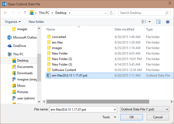The image size is (174, 124).
Task: Select Desktop in the navigation pane
Action: (19, 61)
